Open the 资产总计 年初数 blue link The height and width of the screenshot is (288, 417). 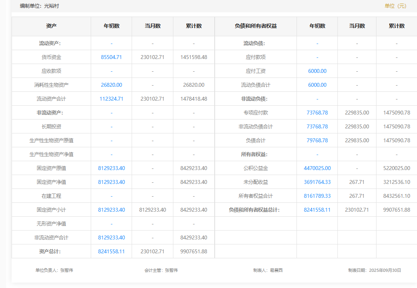(x=111, y=251)
